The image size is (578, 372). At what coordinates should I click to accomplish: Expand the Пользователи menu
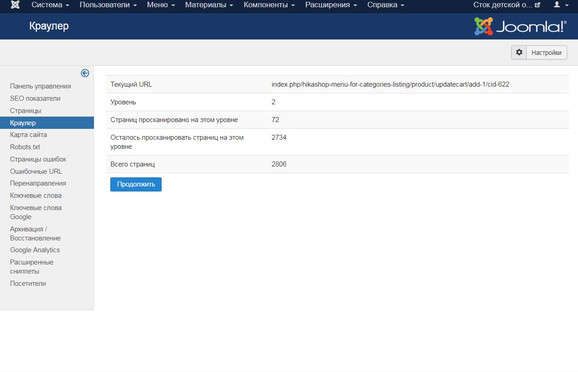pos(108,5)
